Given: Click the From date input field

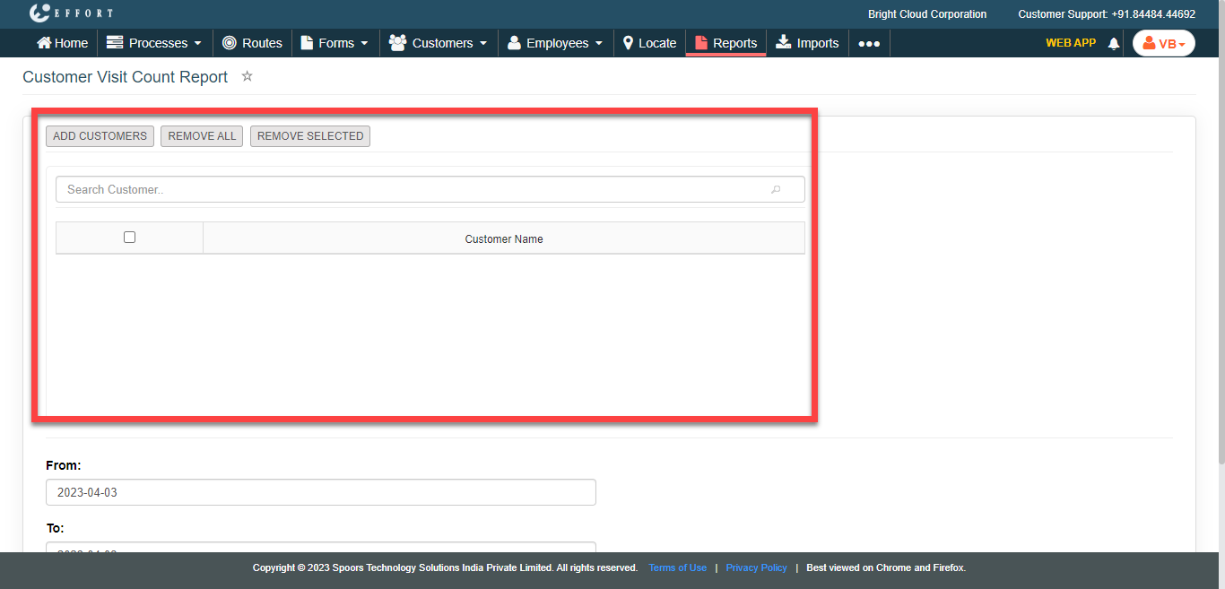Looking at the screenshot, I should click(x=320, y=492).
